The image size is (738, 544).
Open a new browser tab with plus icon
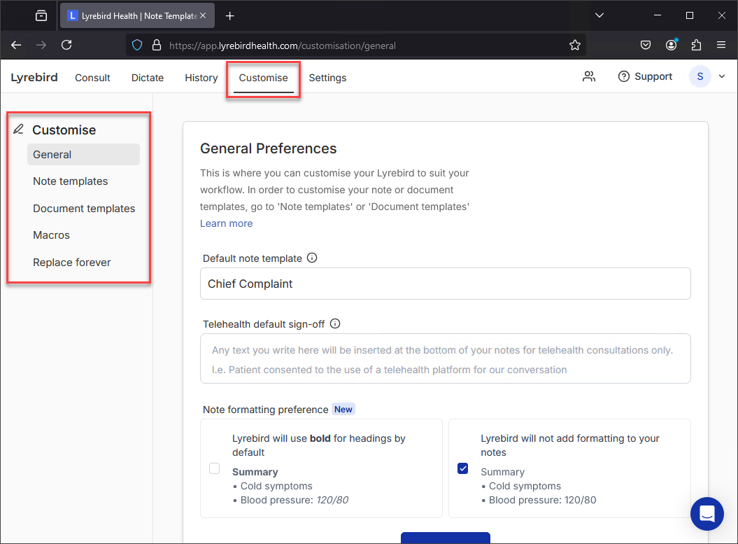coord(229,16)
